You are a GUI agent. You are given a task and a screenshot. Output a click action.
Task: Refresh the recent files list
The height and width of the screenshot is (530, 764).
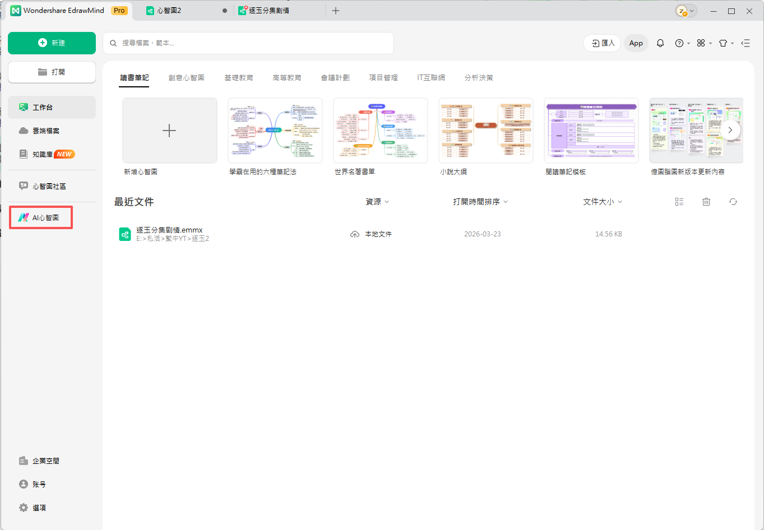click(x=733, y=201)
